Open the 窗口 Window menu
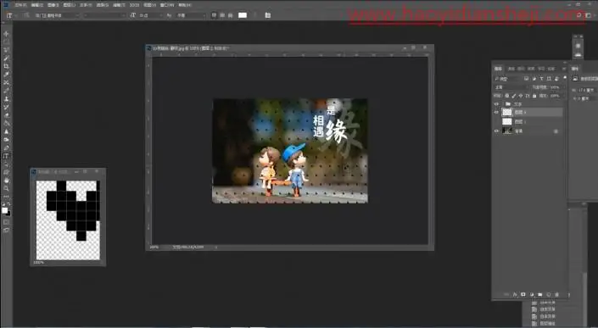Viewport: 598px width, 328px height. (x=166, y=5)
